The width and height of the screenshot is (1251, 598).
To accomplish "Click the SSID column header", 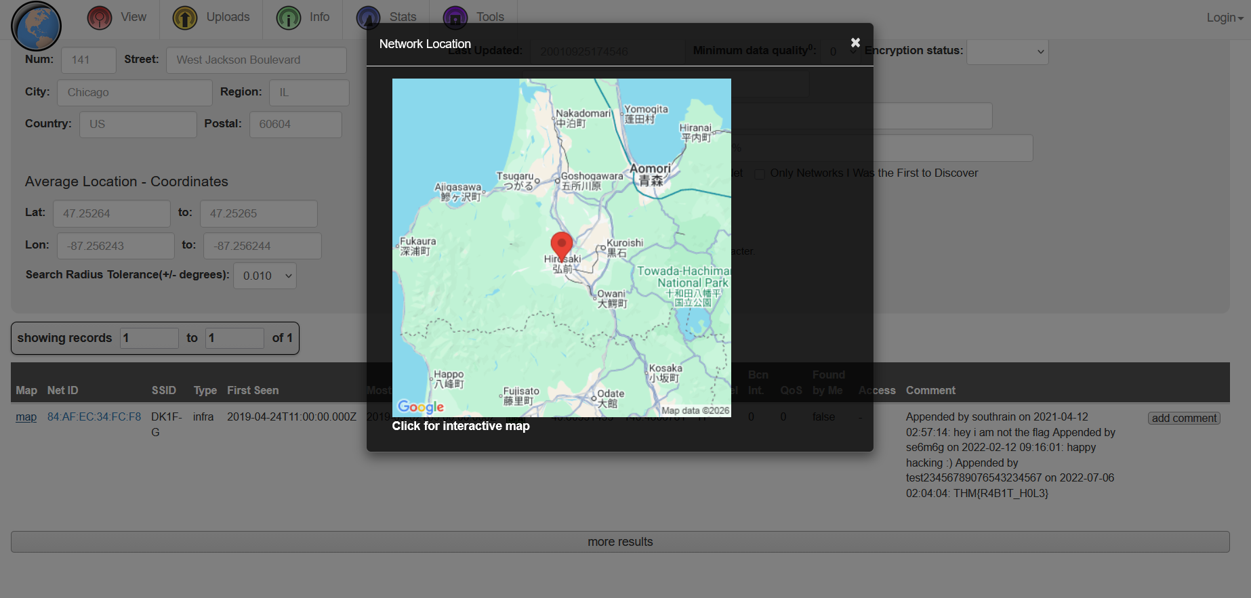I will pyautogui.click(x=164, y=391).
